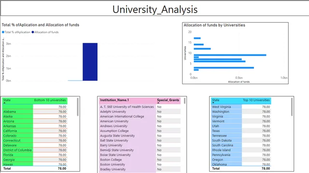Select Pennsylvania in Top 10 table
Viewport: 309px width, 173px height.
(x=241, y=155)
